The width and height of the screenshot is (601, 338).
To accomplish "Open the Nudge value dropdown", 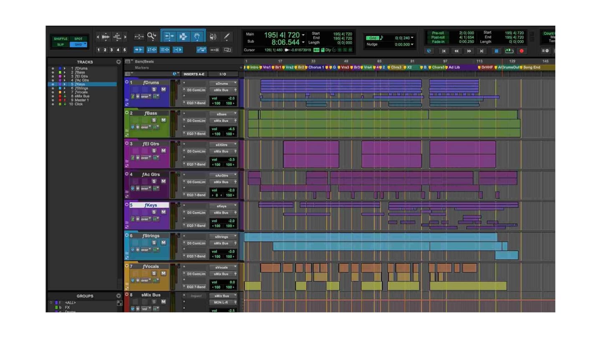I will [403, 45].
